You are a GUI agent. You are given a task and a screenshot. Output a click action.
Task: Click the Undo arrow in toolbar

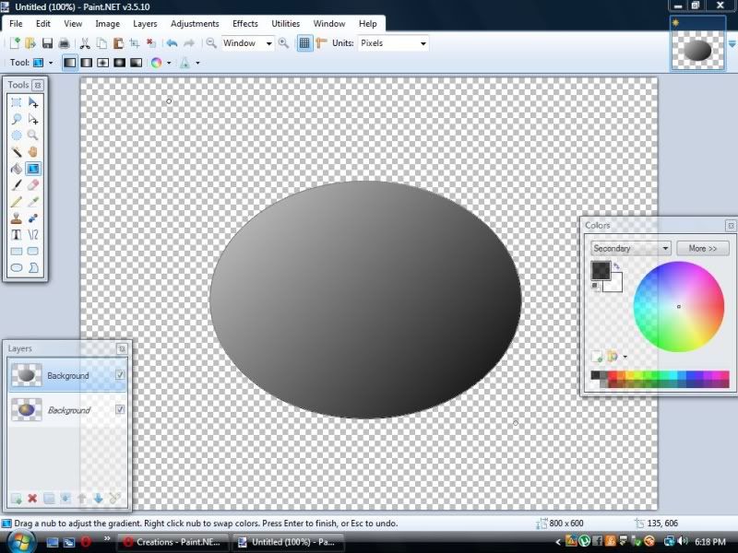click(x=172, y=43)
